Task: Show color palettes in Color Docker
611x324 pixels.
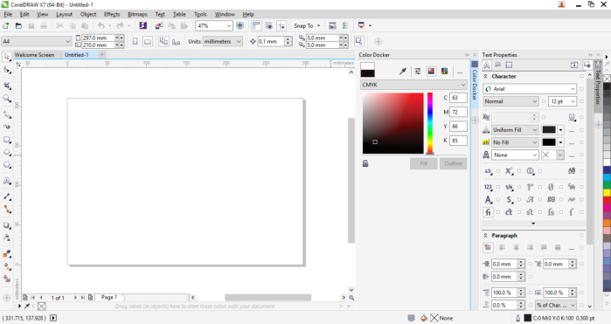Action: [x=444, y=71]
